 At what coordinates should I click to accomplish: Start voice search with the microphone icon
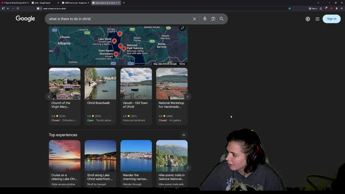[x=205, y=19]
